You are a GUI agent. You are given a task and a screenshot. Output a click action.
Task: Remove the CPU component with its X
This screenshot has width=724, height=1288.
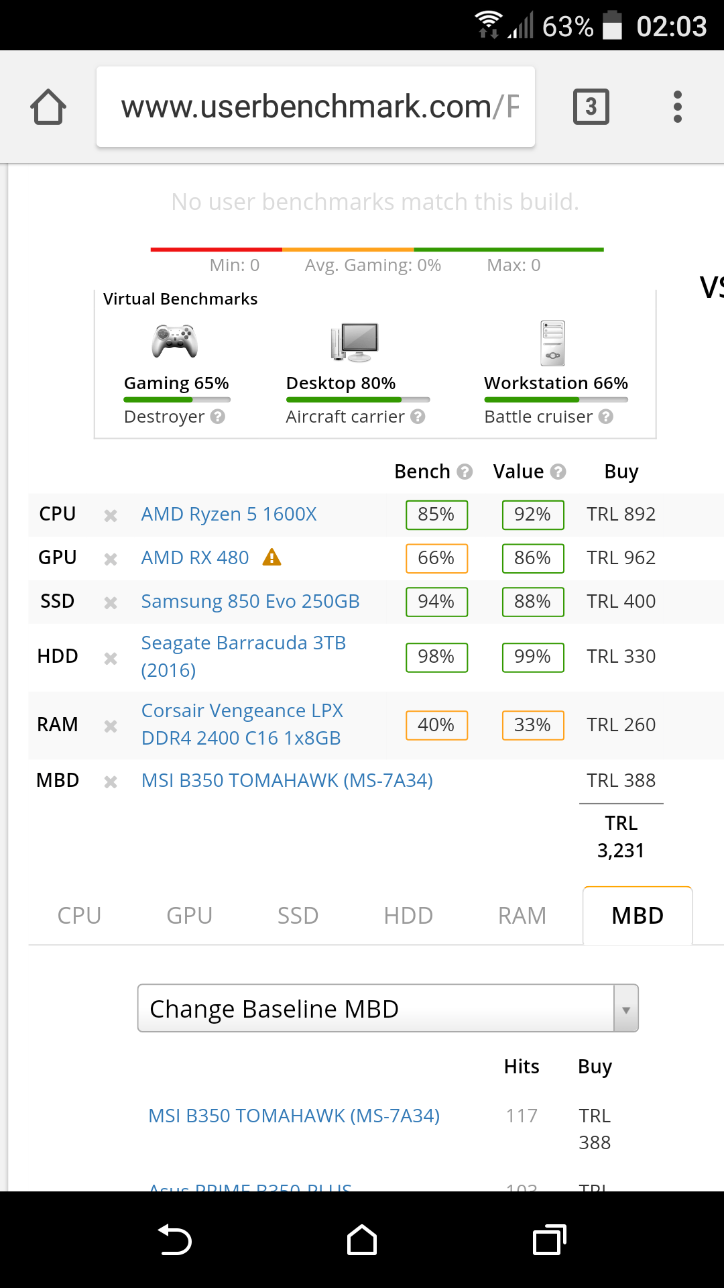(111, 515)
